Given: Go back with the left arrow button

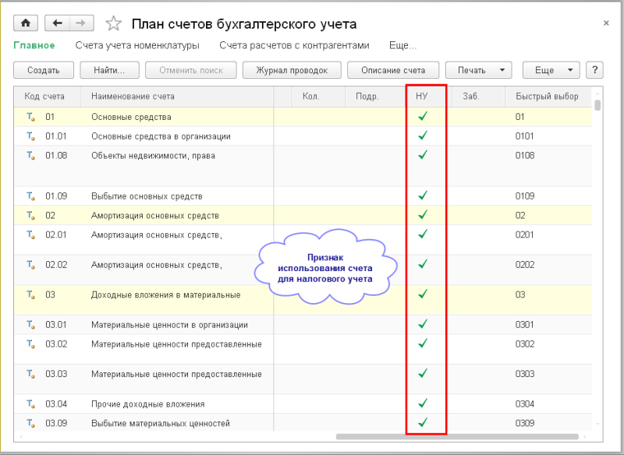Looking at the screenshot, I should coord(57,23).
